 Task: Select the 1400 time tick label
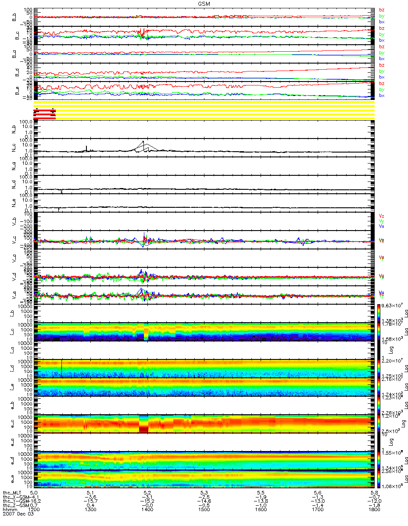[x=147, y=510]
